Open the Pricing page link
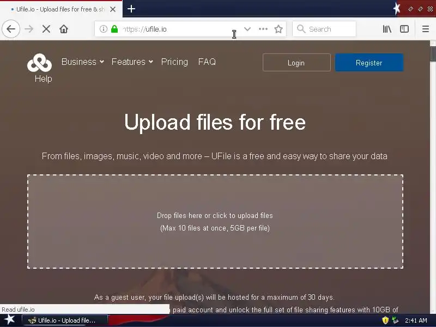This screenshot has width=436, height=327. coord(174,62)
